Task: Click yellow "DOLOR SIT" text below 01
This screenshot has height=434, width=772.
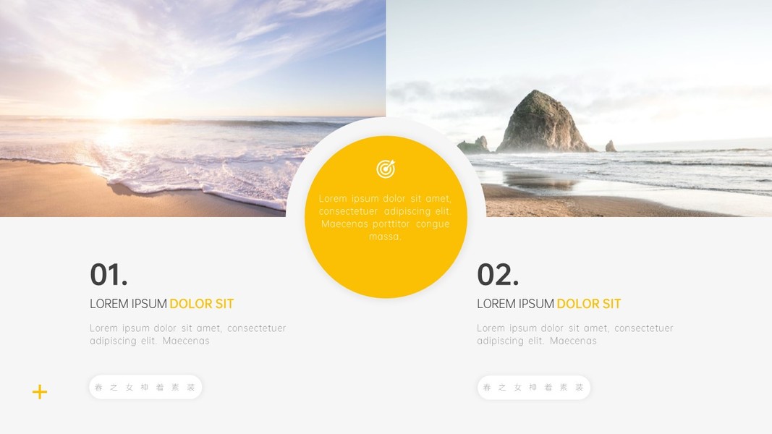Action: pyautogui.click(x=202, y=304)
